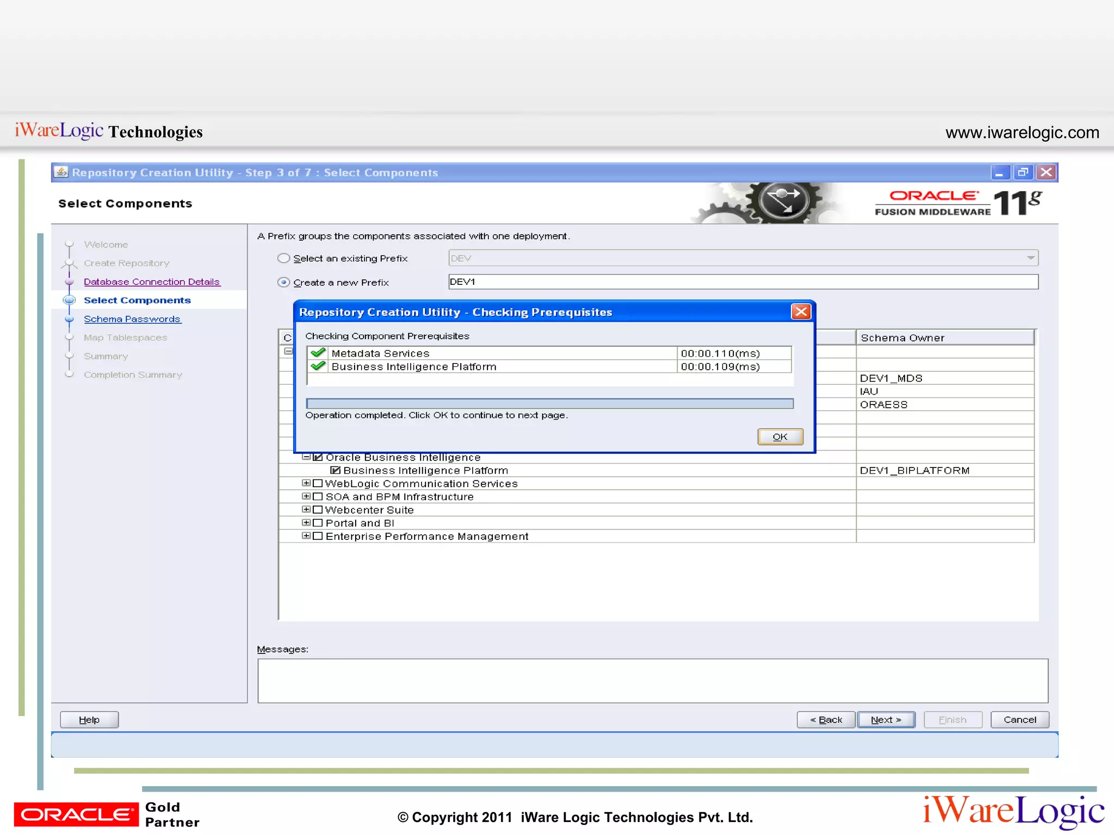Restore down the Repository Creation Utility window
The width and height of the screenshot is (1114, 835).
point(1023,172)
